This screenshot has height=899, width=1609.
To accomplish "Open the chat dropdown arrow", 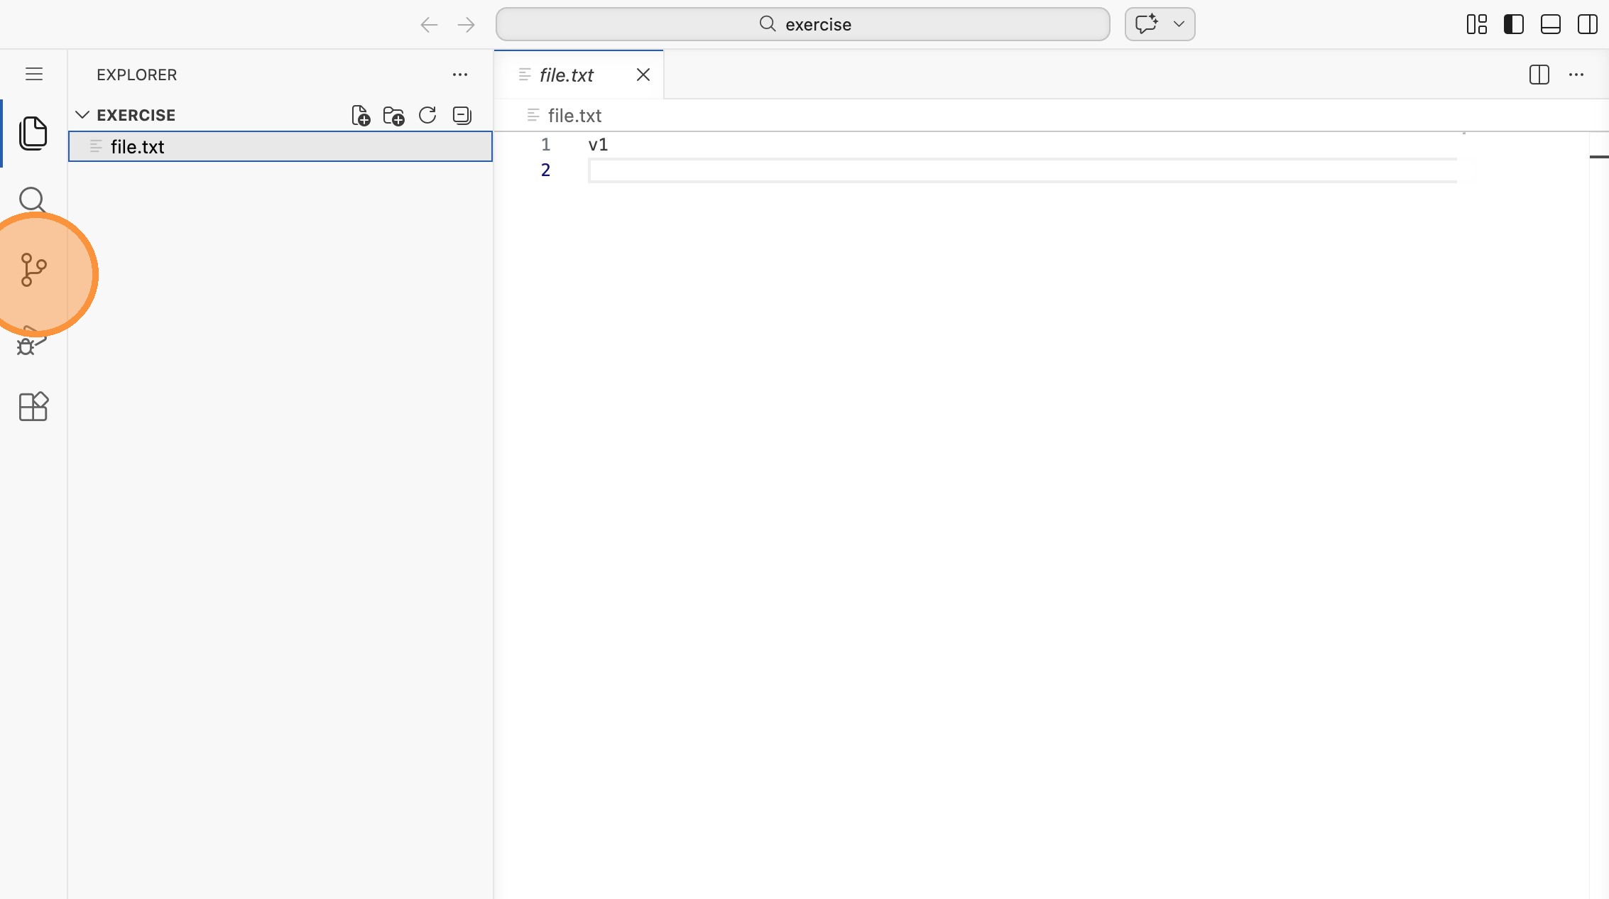I will pos(1179,24).
